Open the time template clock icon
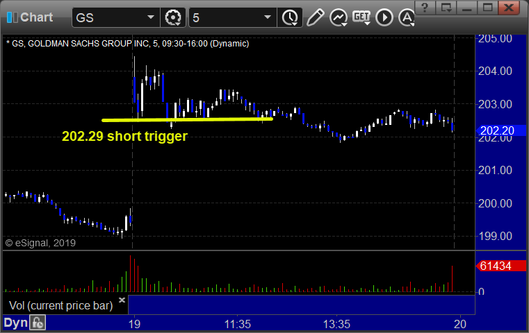The image size is (529, 333). pyautogui.click(x=290, y=17)
